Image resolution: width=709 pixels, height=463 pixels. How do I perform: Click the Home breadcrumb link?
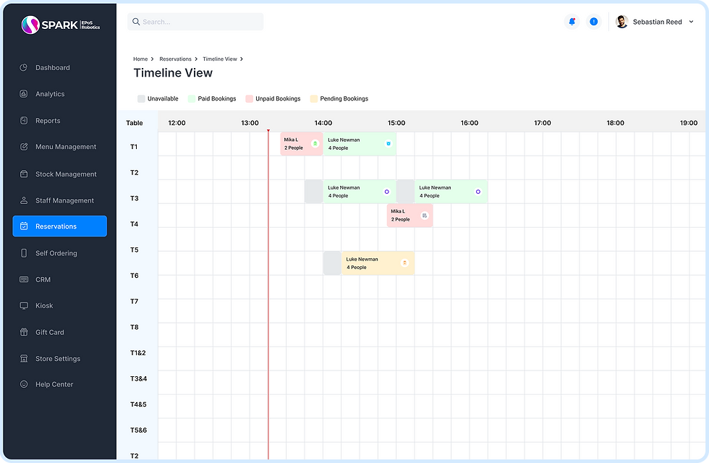click(140, 59)
